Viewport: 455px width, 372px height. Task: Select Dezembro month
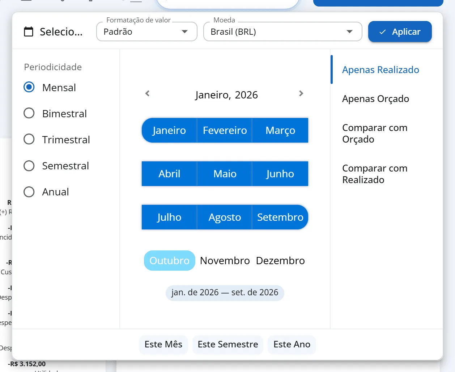point(280,261)
